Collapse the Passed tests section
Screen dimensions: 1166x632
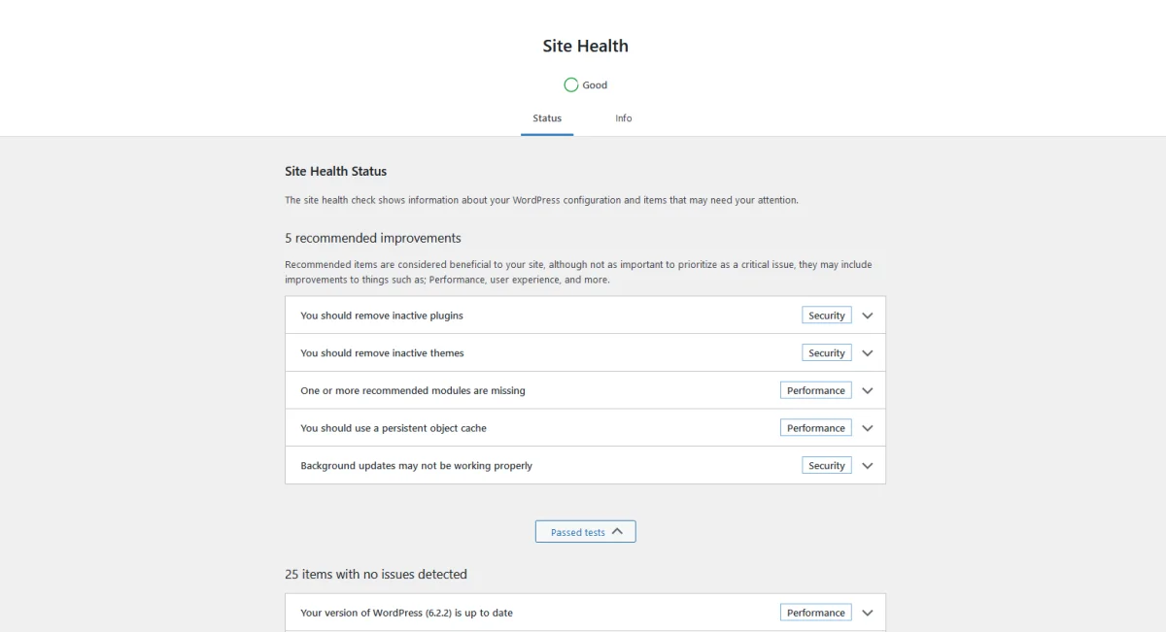pyautogui.click(x=586, y=532)
